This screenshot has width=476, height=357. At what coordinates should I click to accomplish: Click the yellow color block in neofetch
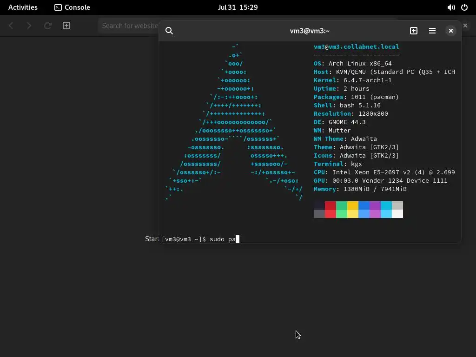pyautogui.click(x=353, y=210)
